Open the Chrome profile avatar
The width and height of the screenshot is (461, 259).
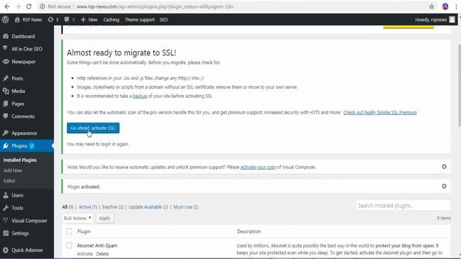445,6
